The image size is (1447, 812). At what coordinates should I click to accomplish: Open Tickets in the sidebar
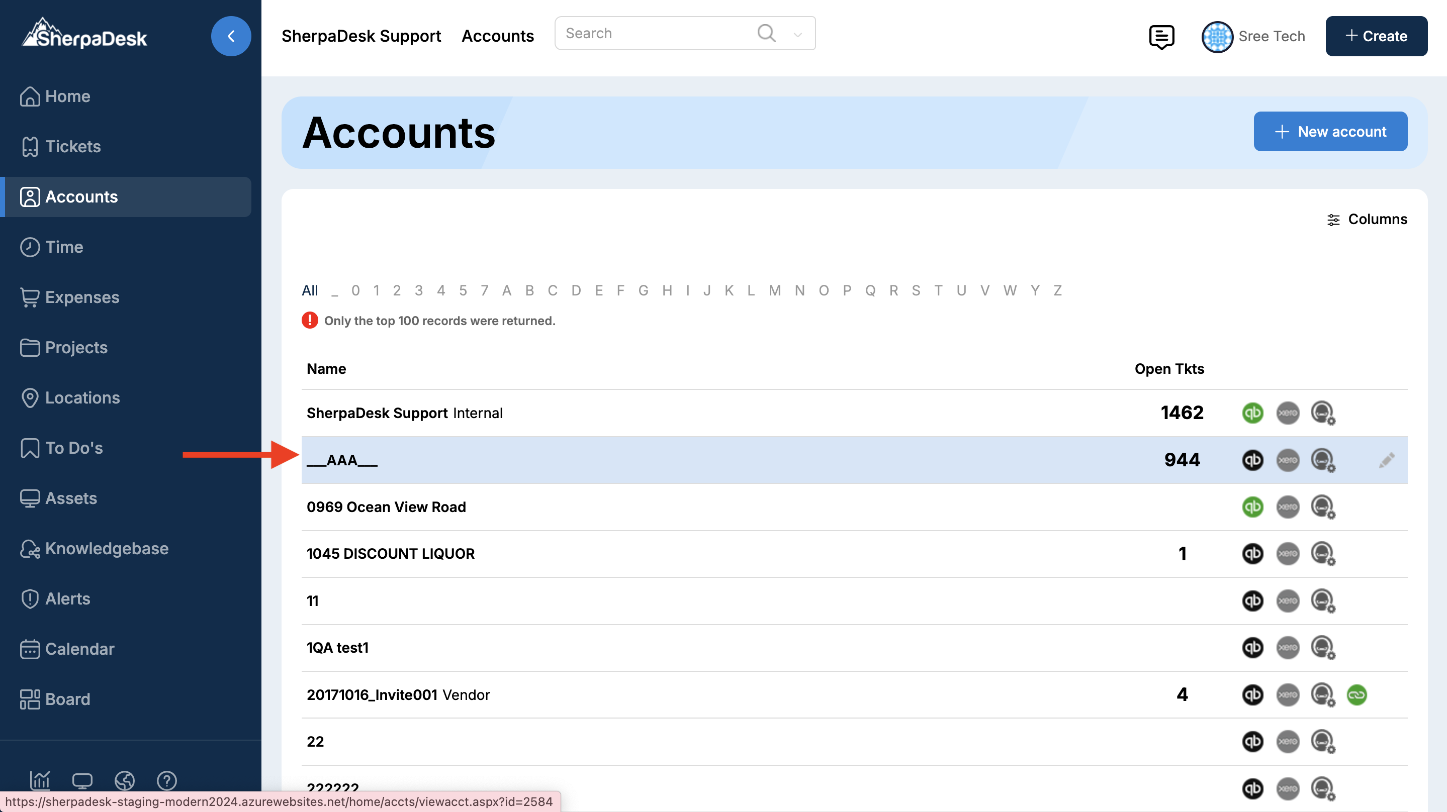point(72,147)
